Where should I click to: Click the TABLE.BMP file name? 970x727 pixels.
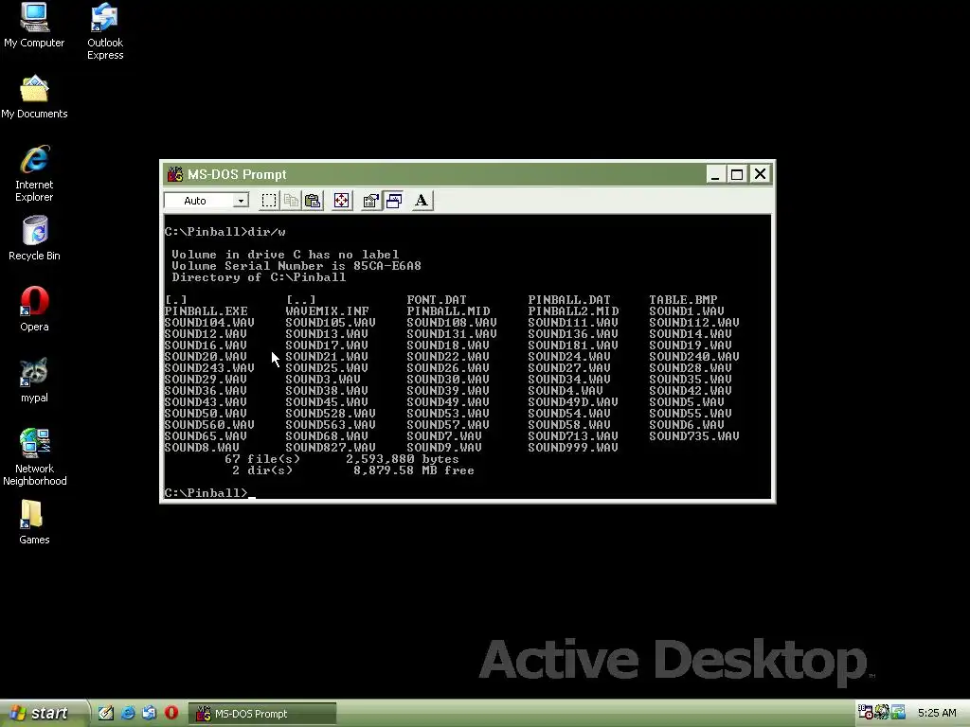pyautogui.click(x=683, y=300)
